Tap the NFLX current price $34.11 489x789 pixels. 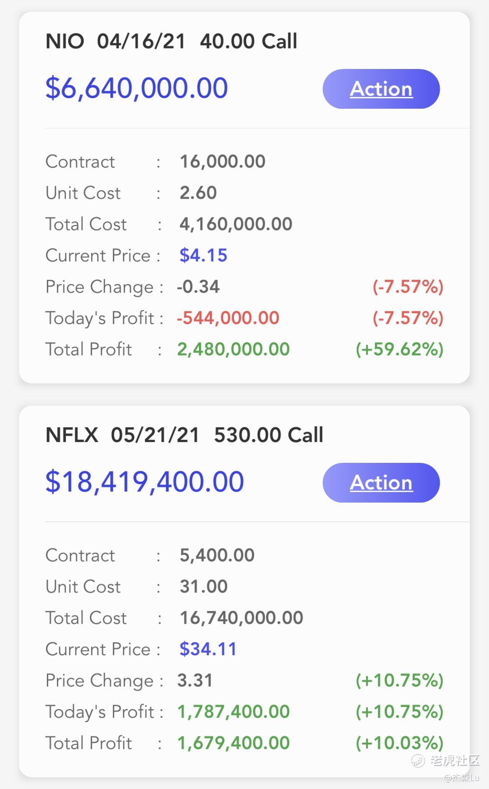208,649
